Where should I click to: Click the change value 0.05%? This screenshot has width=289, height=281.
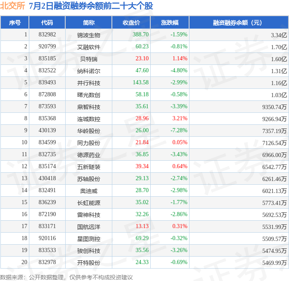click(180, 143)
